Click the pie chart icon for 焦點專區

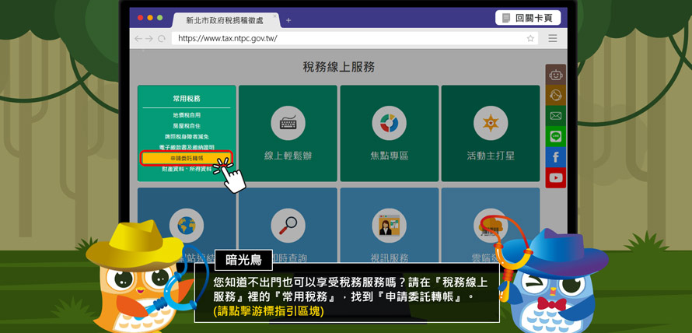(390, 123)
